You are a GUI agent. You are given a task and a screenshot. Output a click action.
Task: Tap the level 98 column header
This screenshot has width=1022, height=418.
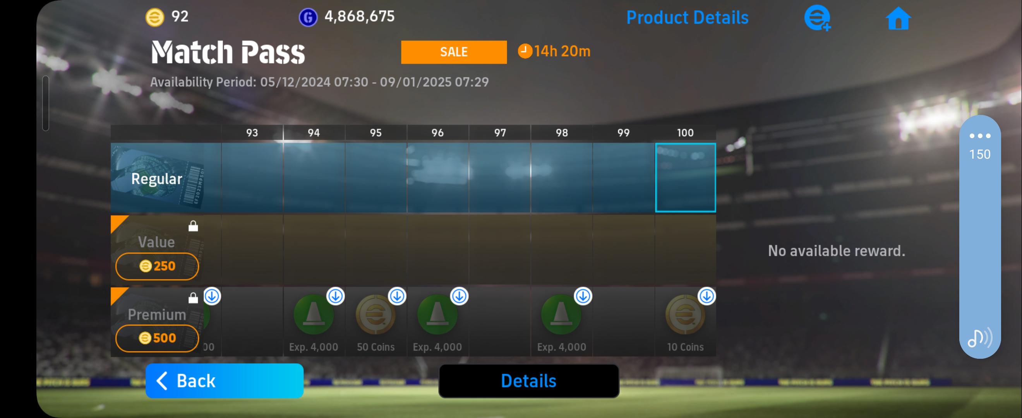[562, 133]
